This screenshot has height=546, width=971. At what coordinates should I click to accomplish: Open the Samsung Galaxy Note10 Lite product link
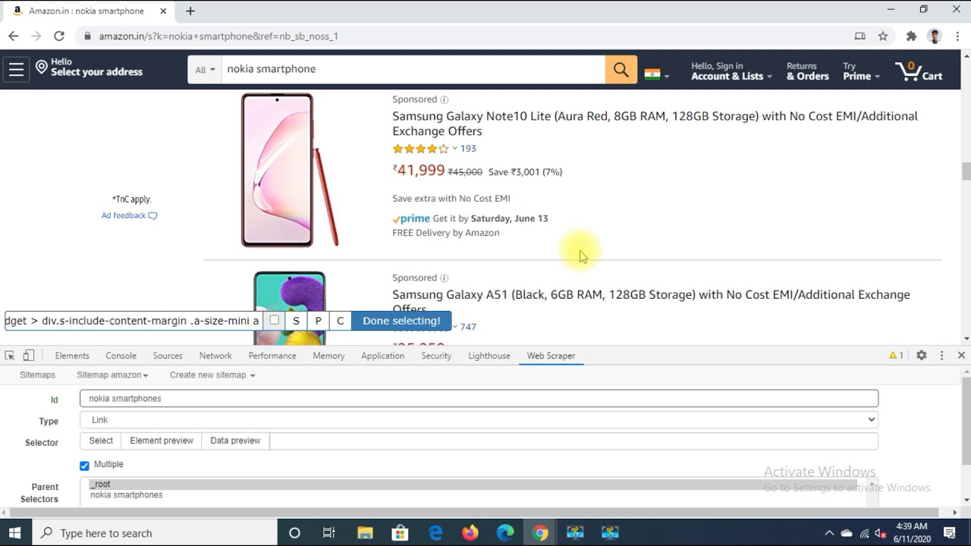click(655, 124)
